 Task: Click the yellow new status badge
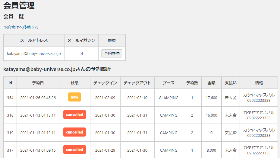[74, 97]
